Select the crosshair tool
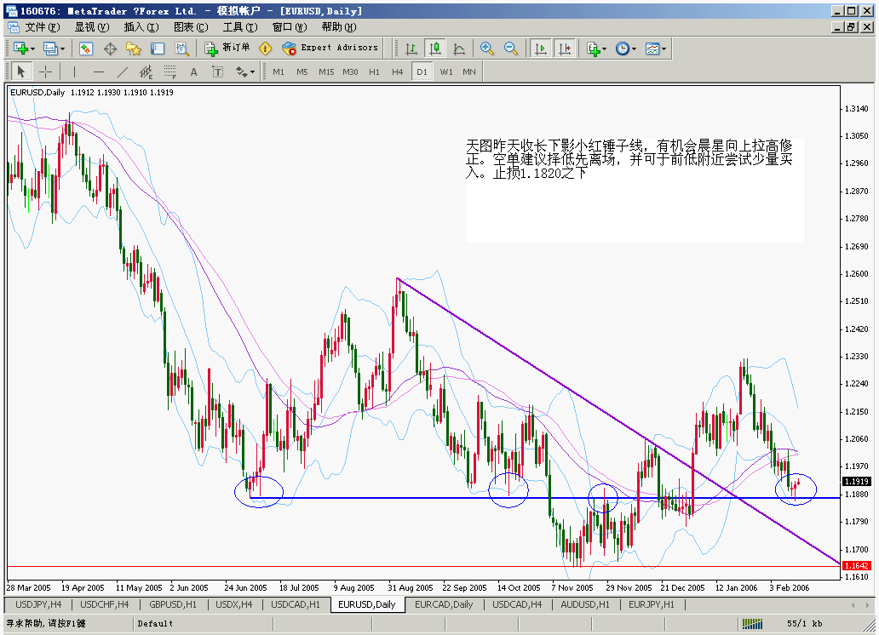Screen dimensions: 879x635 click(x=45, y=72)
